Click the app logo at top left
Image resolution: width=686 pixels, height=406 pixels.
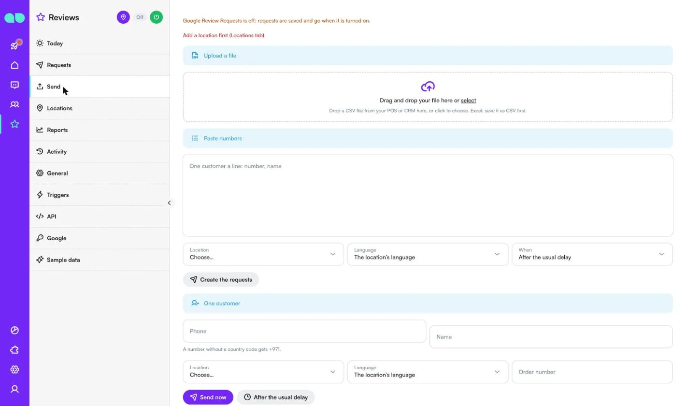(x=14, y=18)
